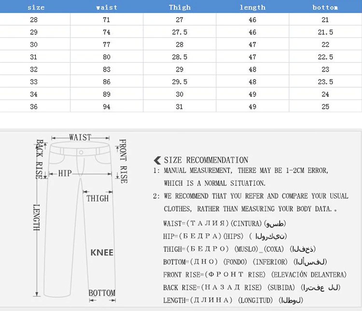Click the "FRONT RISE=" ELEVACIÓN DELANTERA translation line

point(255,275)
